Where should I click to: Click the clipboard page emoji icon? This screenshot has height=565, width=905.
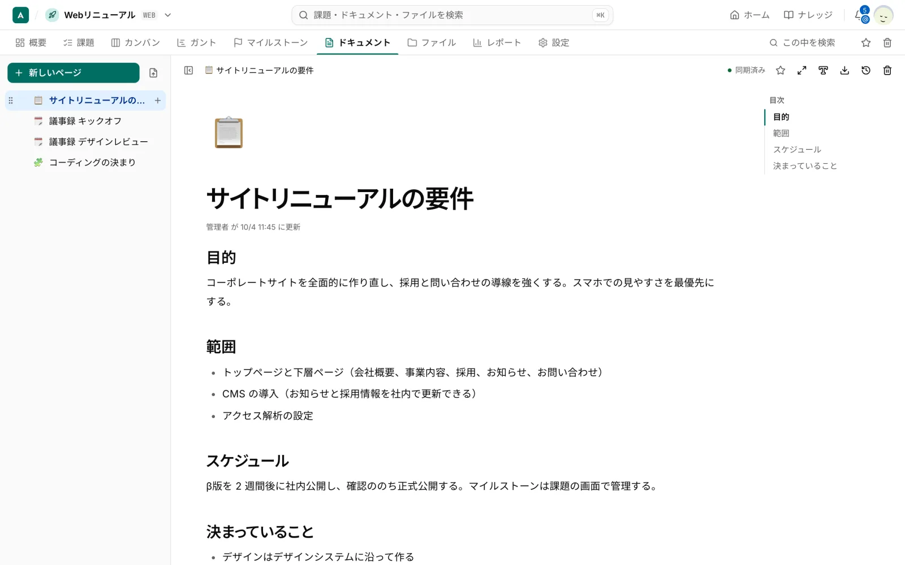click(x=229, y=132)
